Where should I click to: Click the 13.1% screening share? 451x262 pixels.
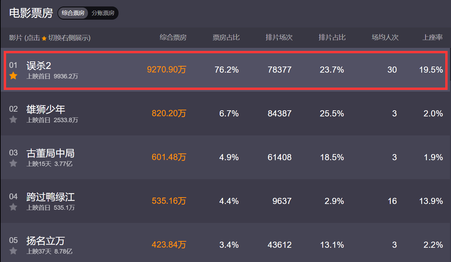[x=332, y=245]
